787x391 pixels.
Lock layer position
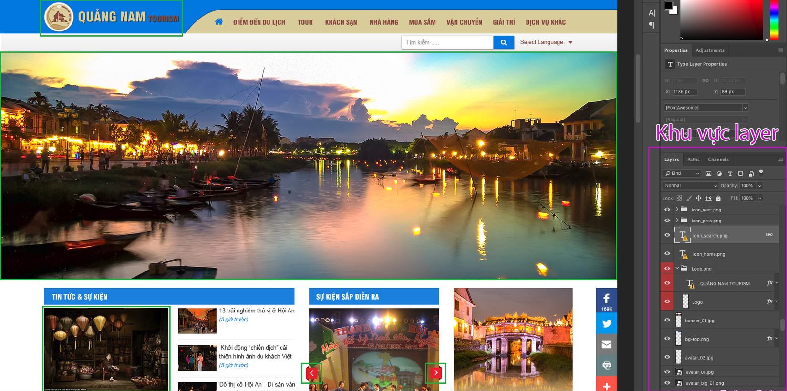(x=698, y=198)
